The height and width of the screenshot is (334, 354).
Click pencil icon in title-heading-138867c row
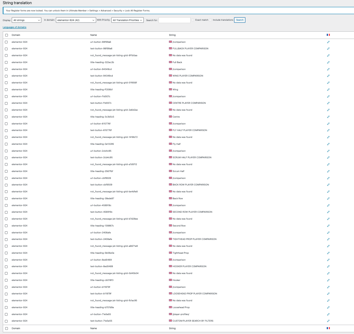tap(328, 226)
